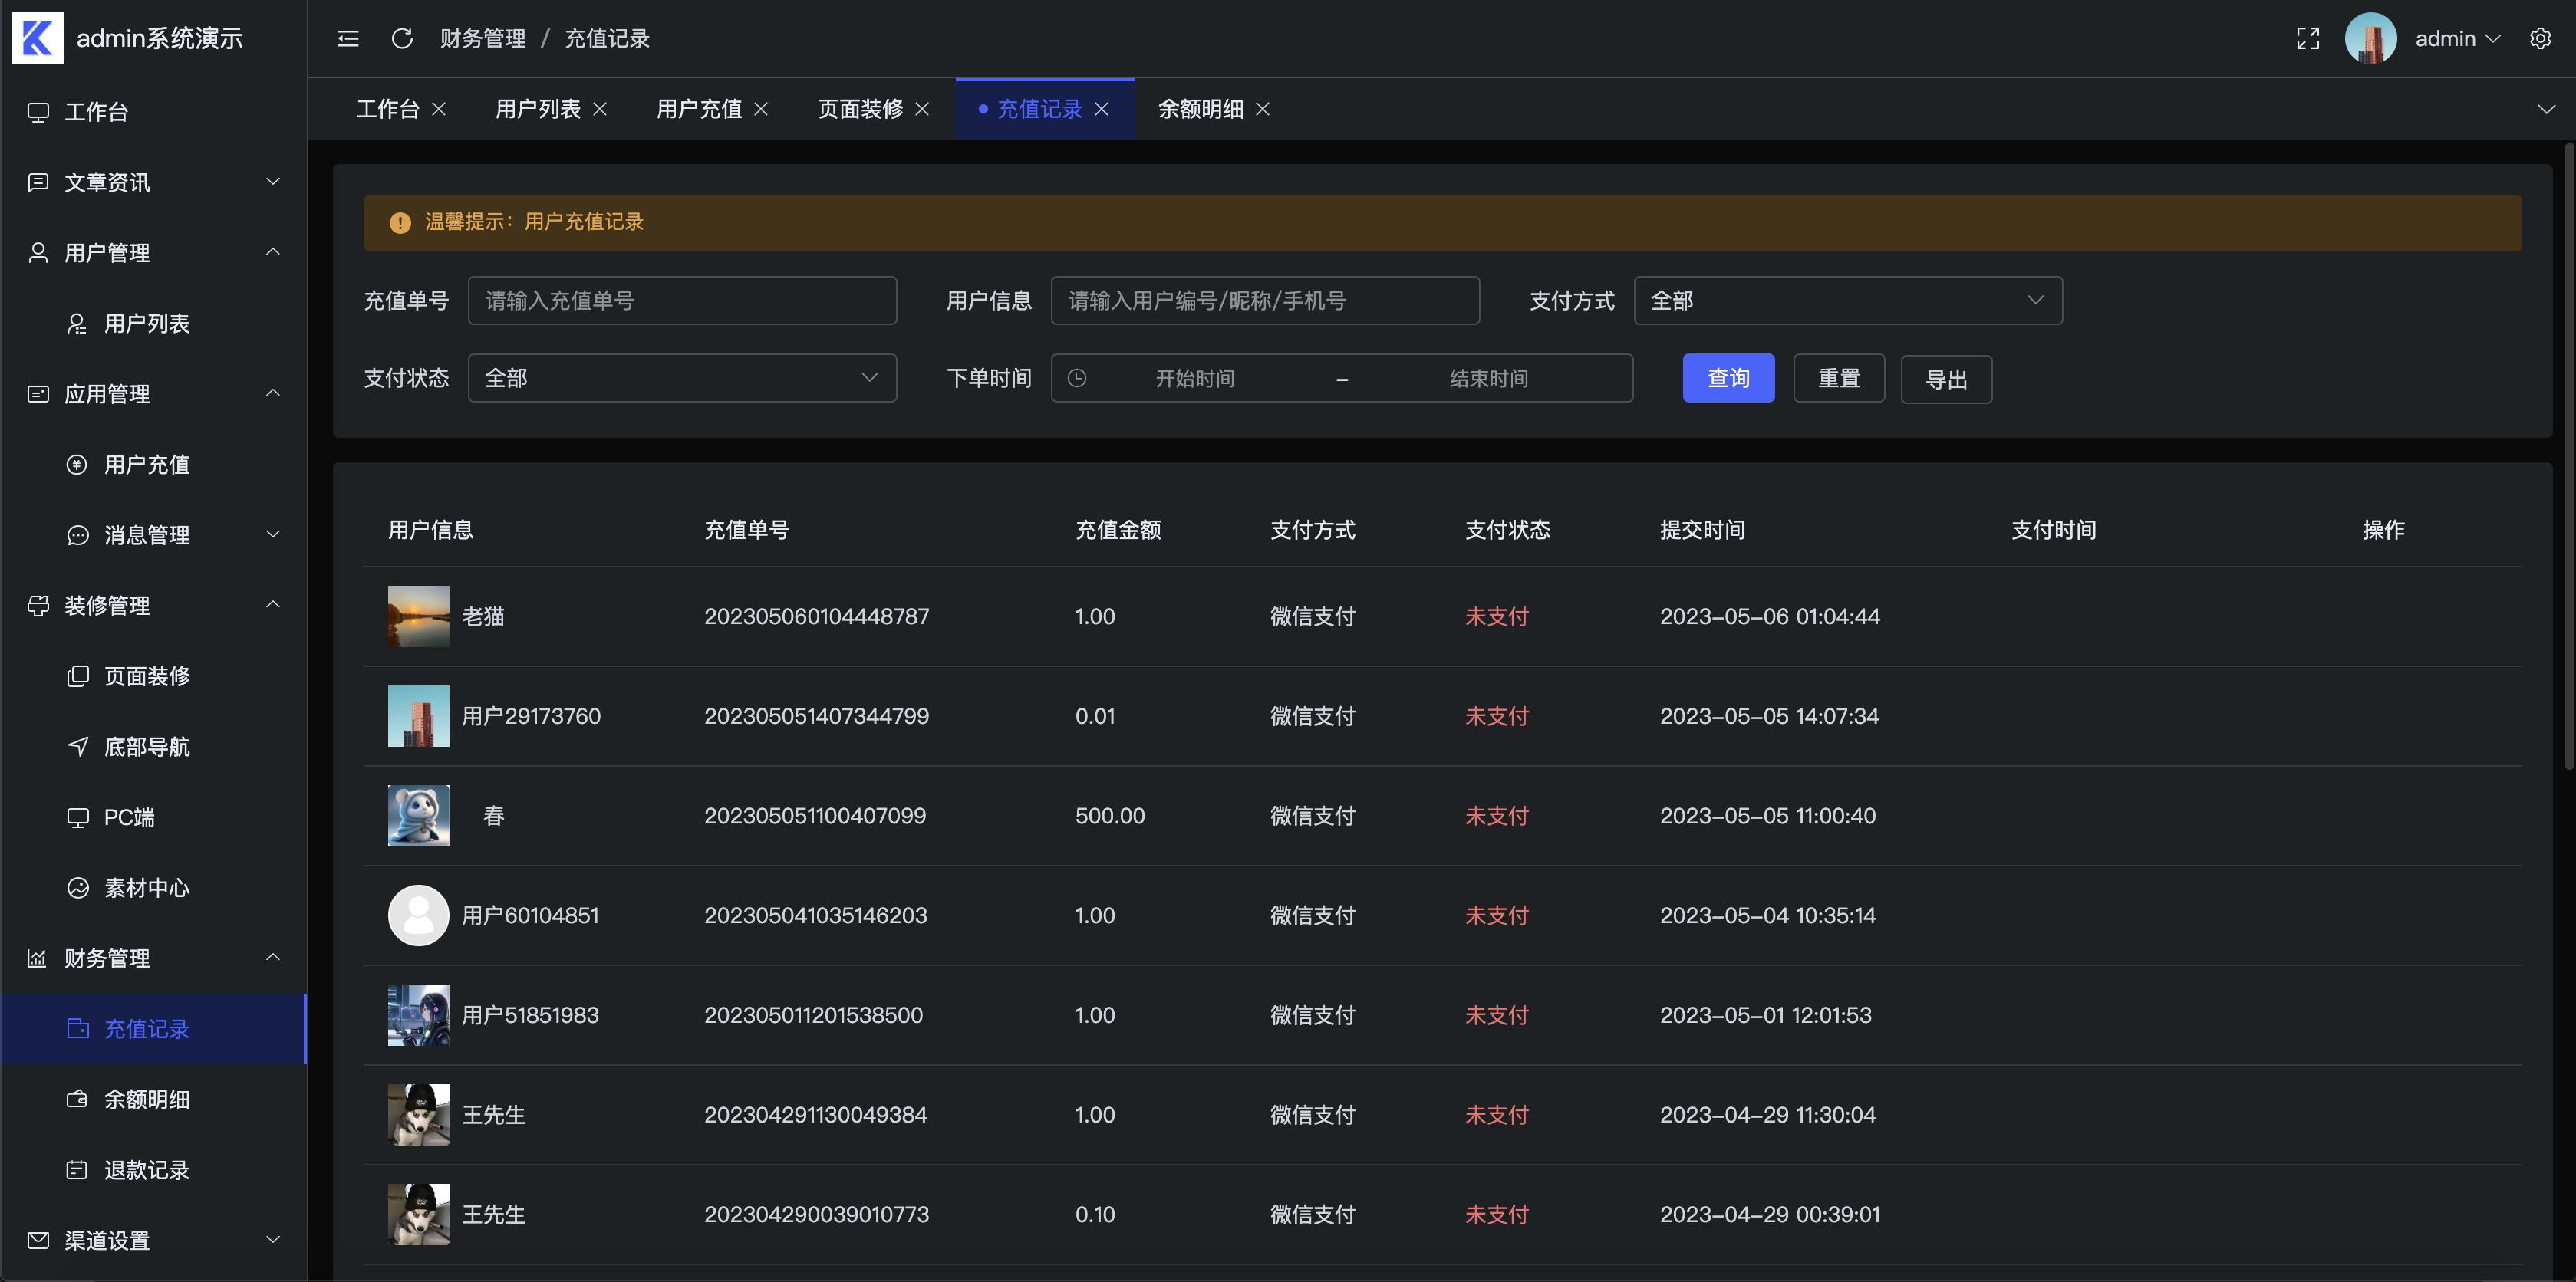Image resolution: width=2576 pixels, height=1282 pixels.
Task: Click the 查询 search button
Action: (x=1728, y=378)
